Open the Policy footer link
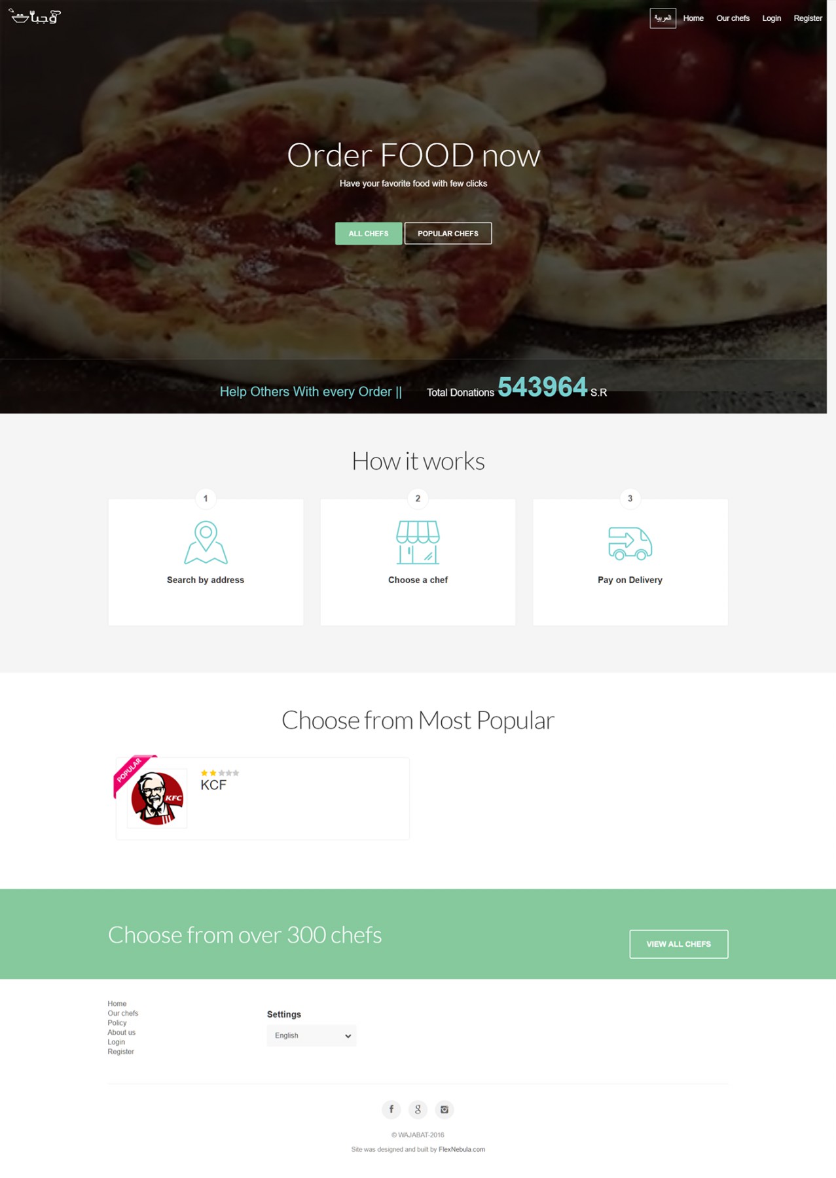Viewport: 836px width, 1178px height. point(117,1023)
